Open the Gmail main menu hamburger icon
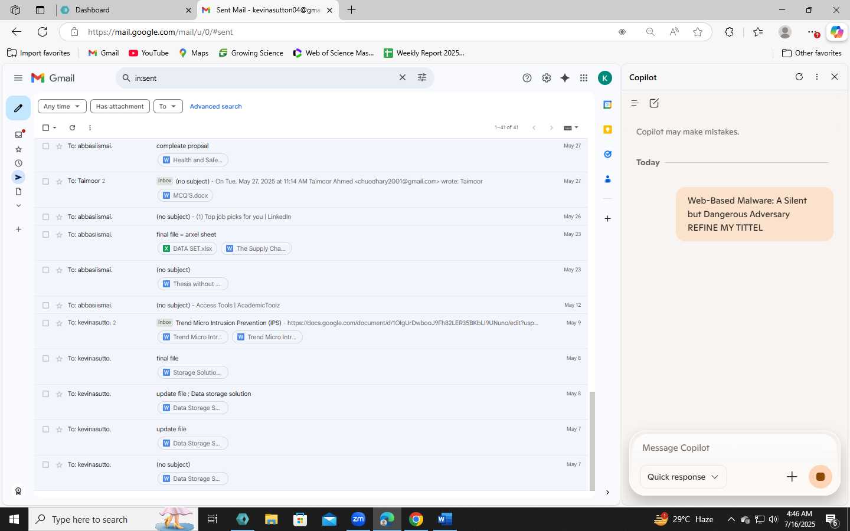Screen dimensions: 850x531 point(18,78)
